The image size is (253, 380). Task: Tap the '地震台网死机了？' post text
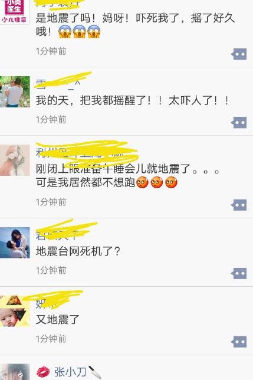[x=78, y=251]
